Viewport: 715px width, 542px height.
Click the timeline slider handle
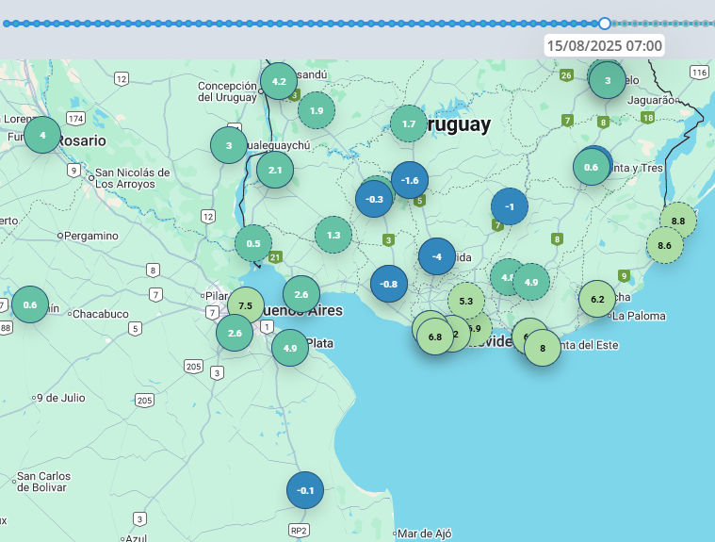pos(605,24)
